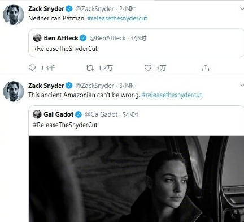The image size is (244, 222).
Task: Retweet the Neither can Batman tweet
Action: [x=90, y=68]
